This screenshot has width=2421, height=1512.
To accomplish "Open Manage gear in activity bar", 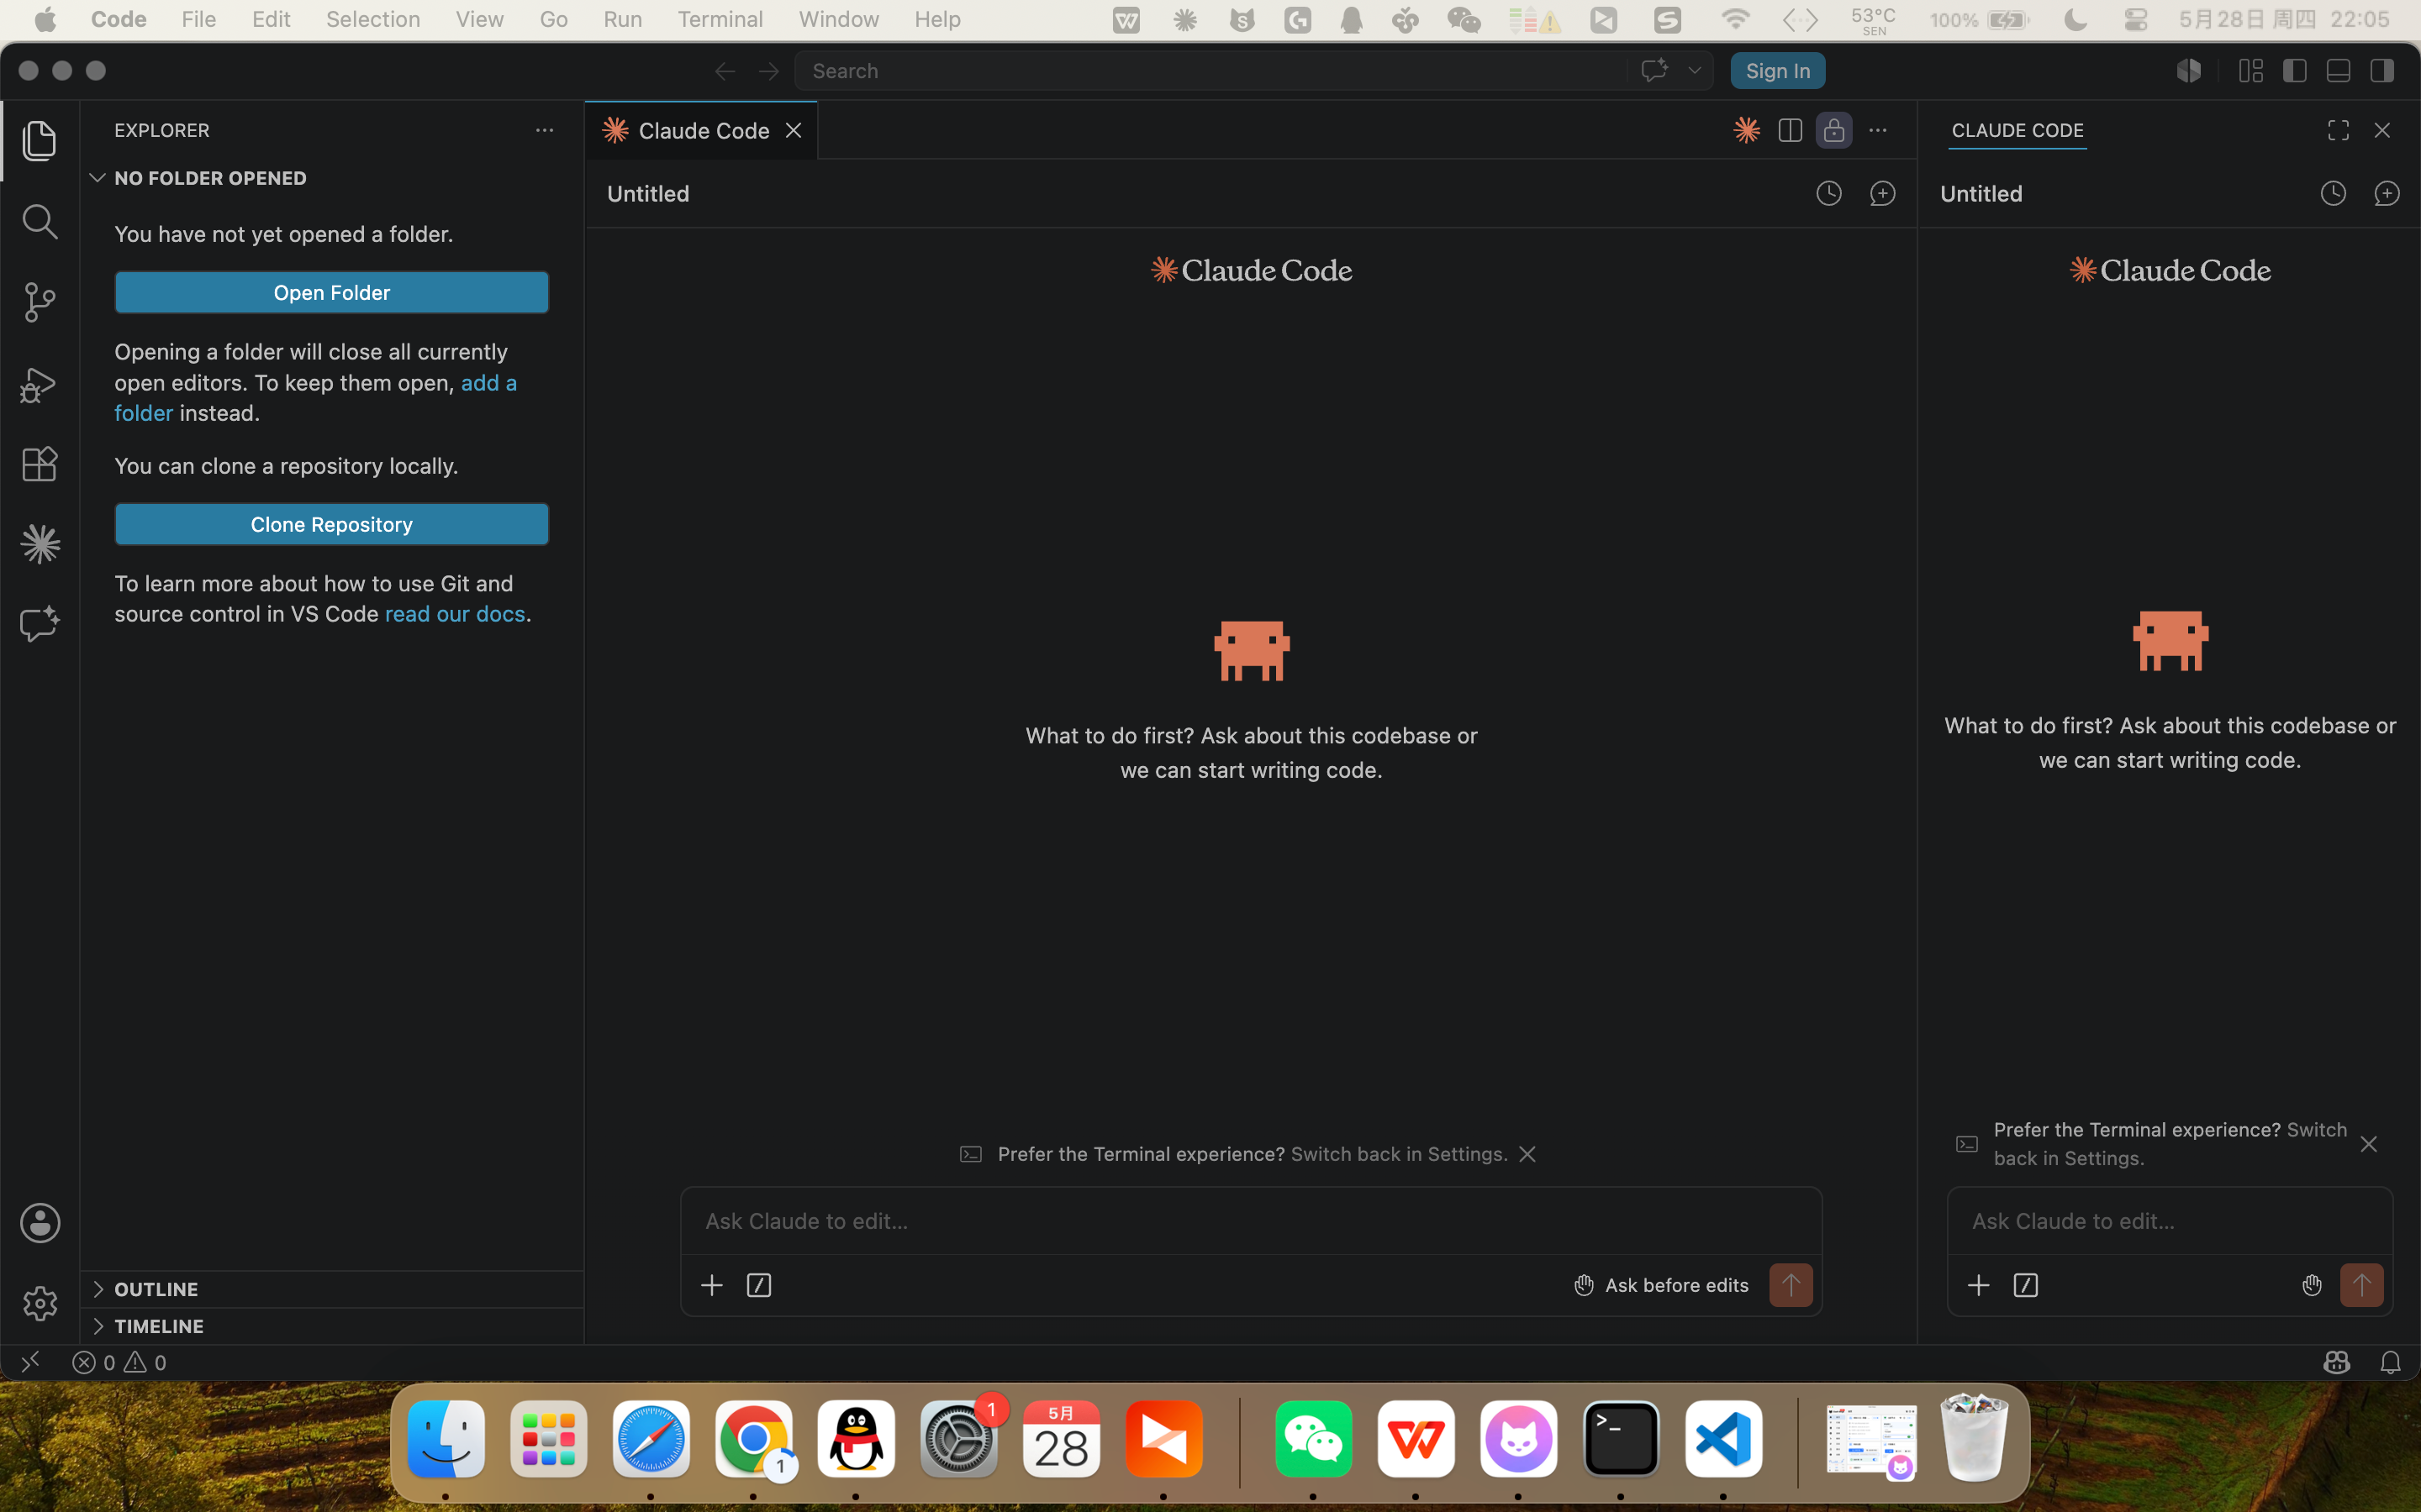I will point(40,1303).
